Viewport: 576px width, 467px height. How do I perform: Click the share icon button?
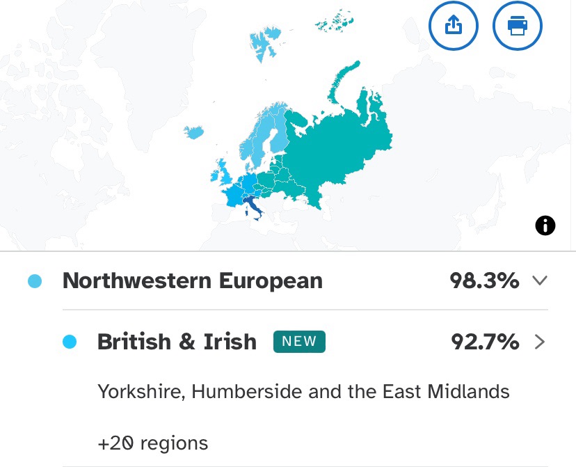453,26
